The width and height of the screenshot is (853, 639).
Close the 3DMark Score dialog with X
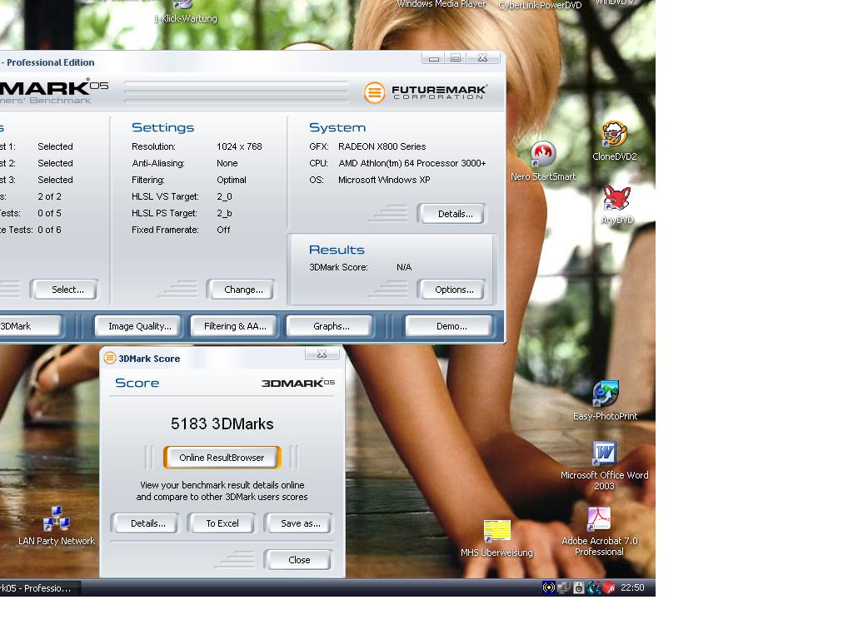322,354
